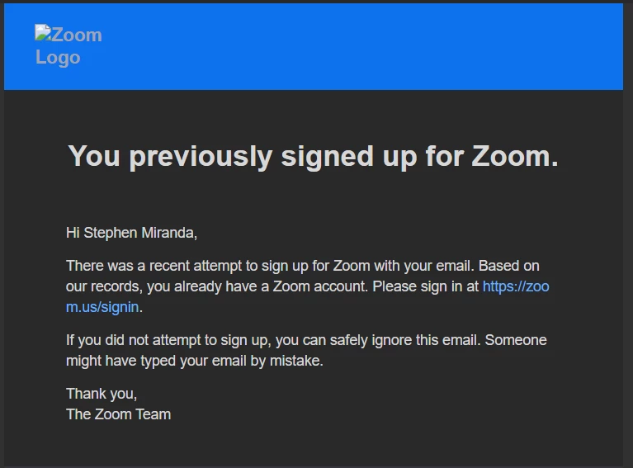Click the 'Please sign in at' text

pyautogui.click(x=426, y=286)
